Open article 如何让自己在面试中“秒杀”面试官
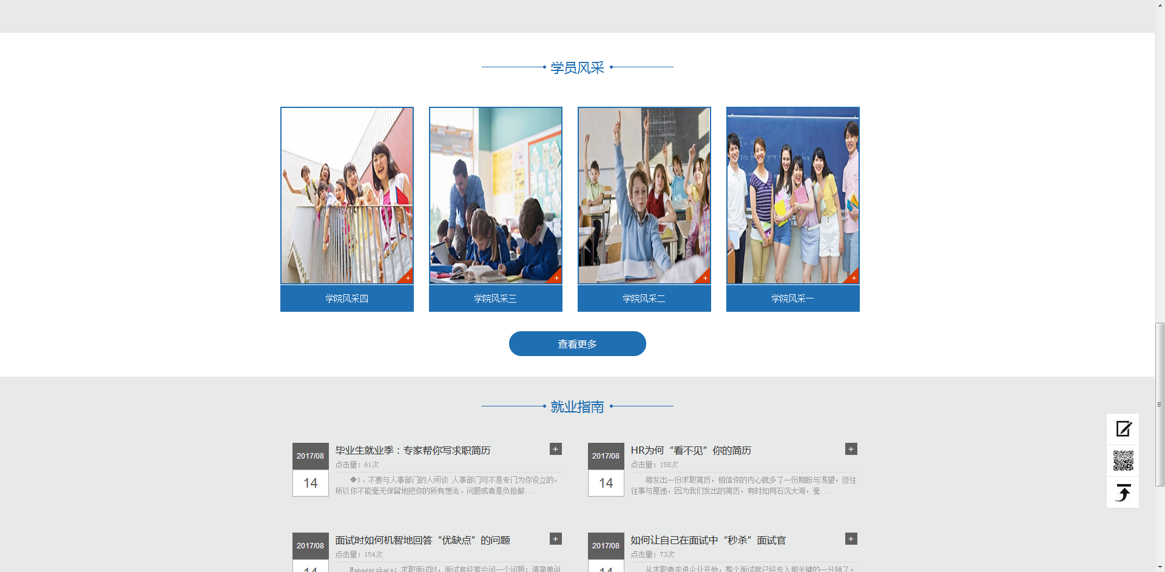 pos(707,540)
